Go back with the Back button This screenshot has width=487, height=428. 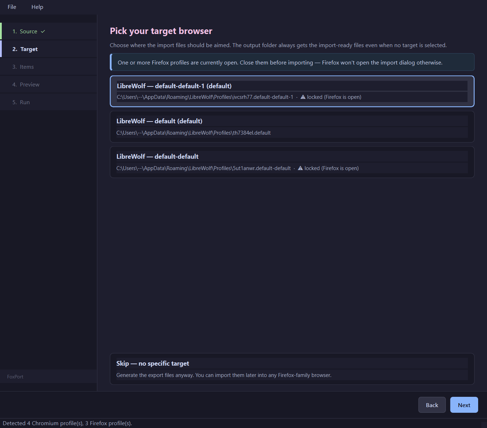[432, 405]
